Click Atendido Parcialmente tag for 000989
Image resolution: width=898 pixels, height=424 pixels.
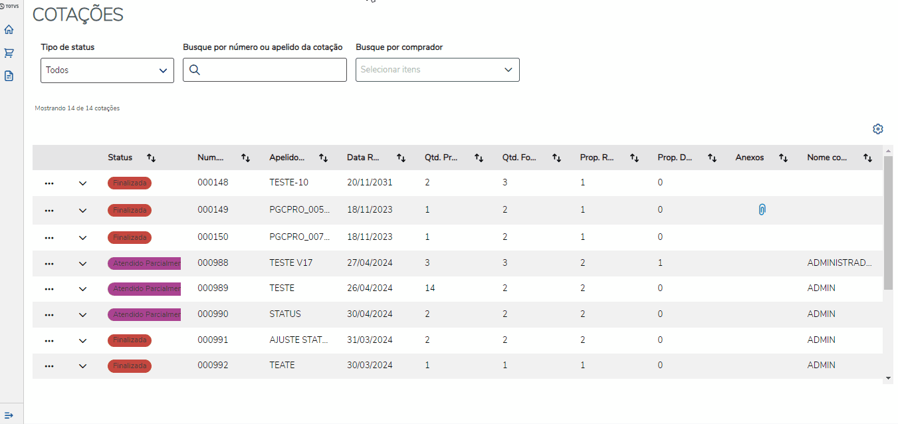tap(144, 289)
